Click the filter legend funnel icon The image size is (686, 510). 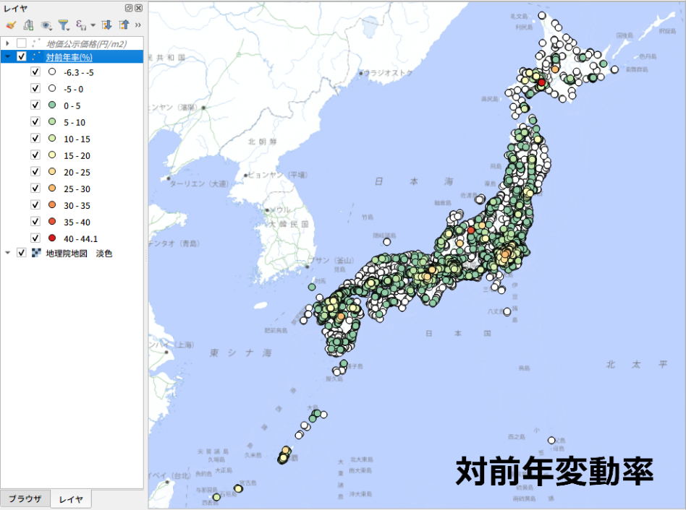(x=64, y=25)
